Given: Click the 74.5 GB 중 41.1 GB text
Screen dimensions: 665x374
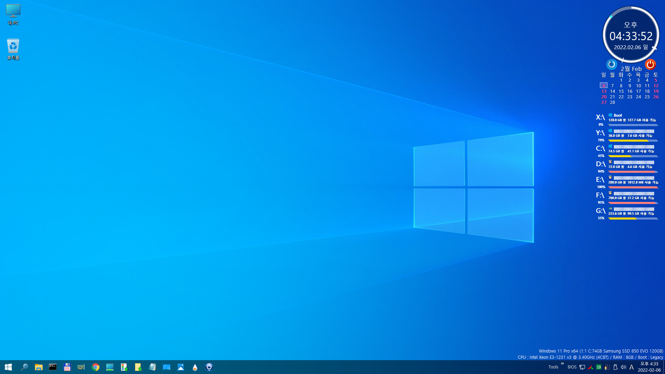Looking at the screenshot, I should (x=631, y=151).
